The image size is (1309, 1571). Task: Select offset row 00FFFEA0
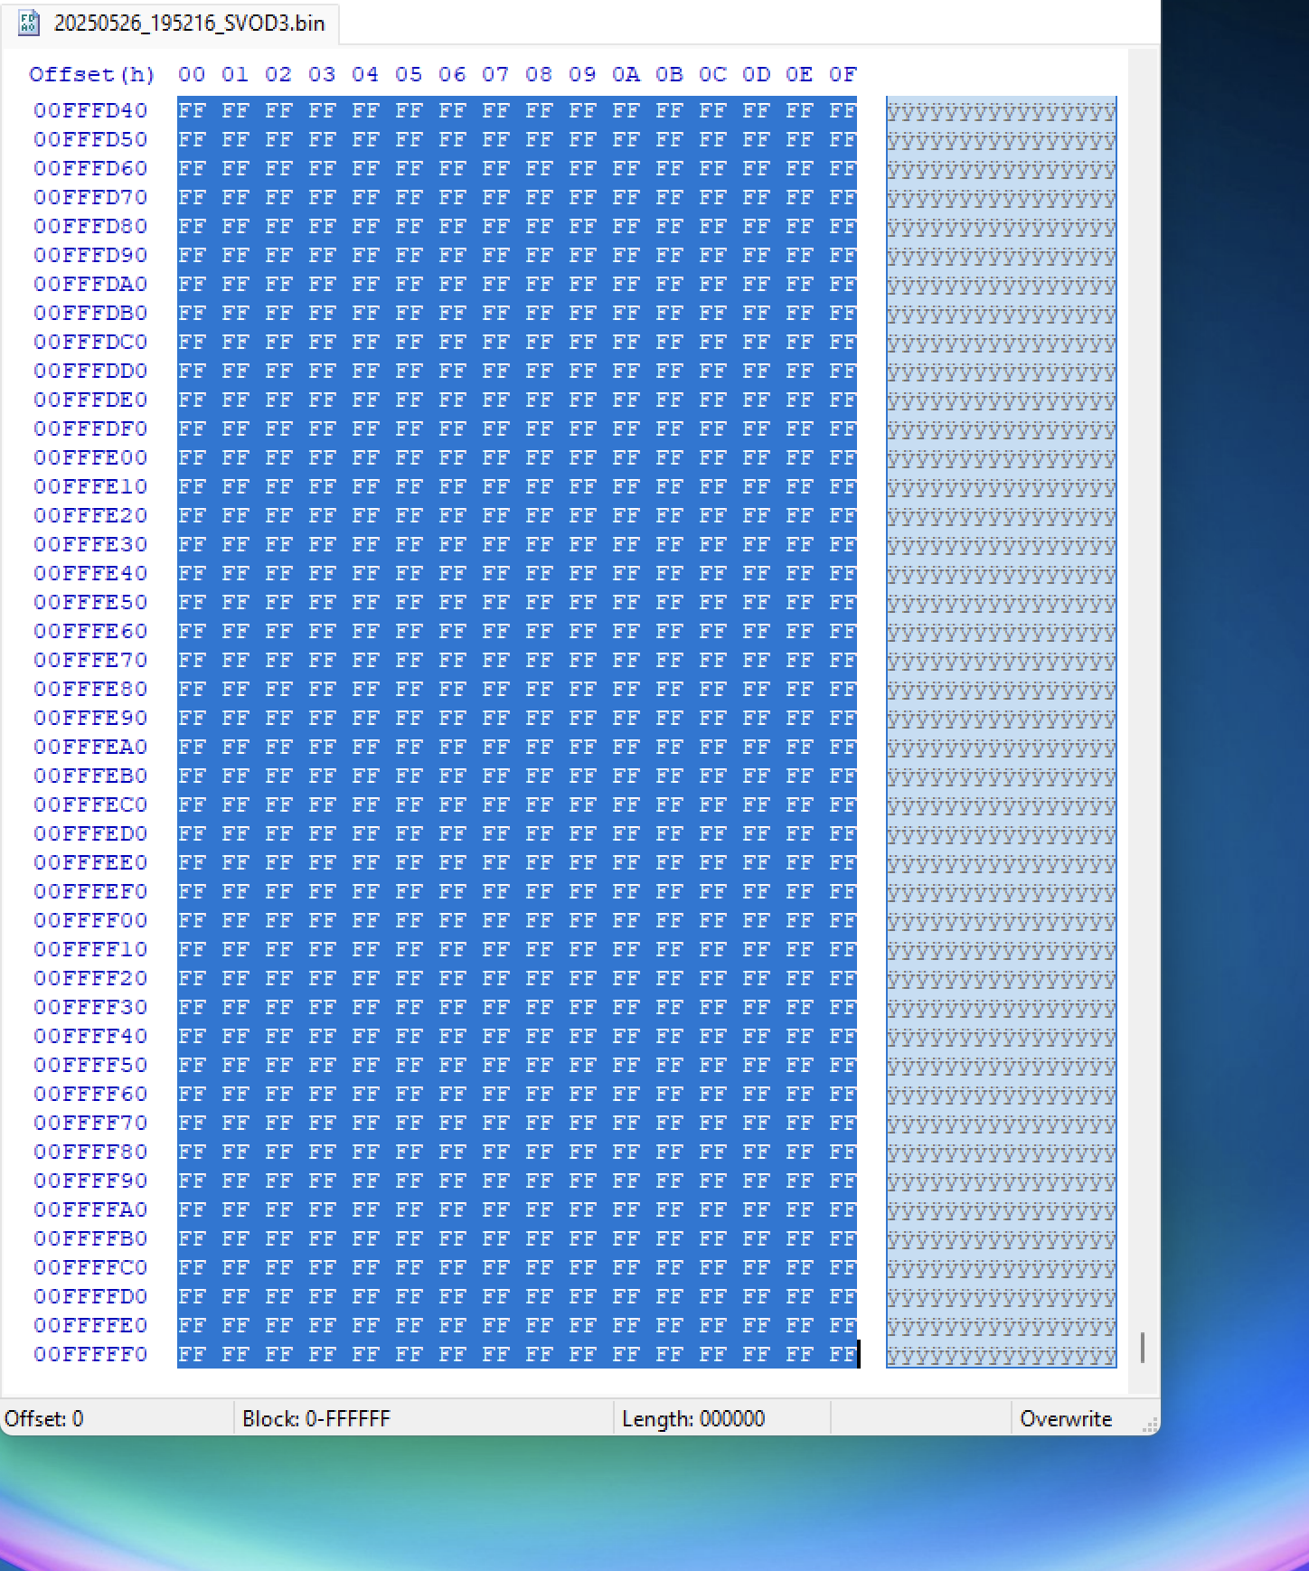pos(90,747)
